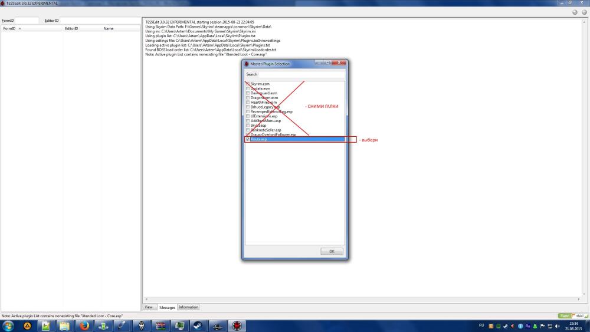Click the green figure tray icon
The width and height of the screenshot is (590, 332).
(x=535, y=326)
